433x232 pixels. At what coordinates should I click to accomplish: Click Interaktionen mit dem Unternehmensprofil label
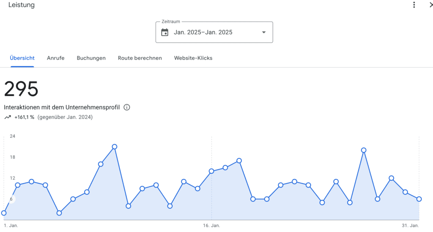coord(62,107)
